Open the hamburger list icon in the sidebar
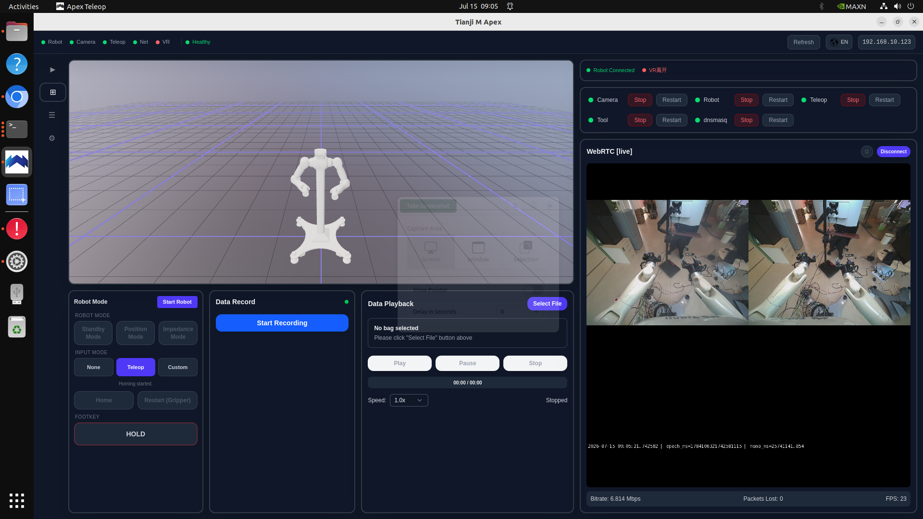 (52, 115)
